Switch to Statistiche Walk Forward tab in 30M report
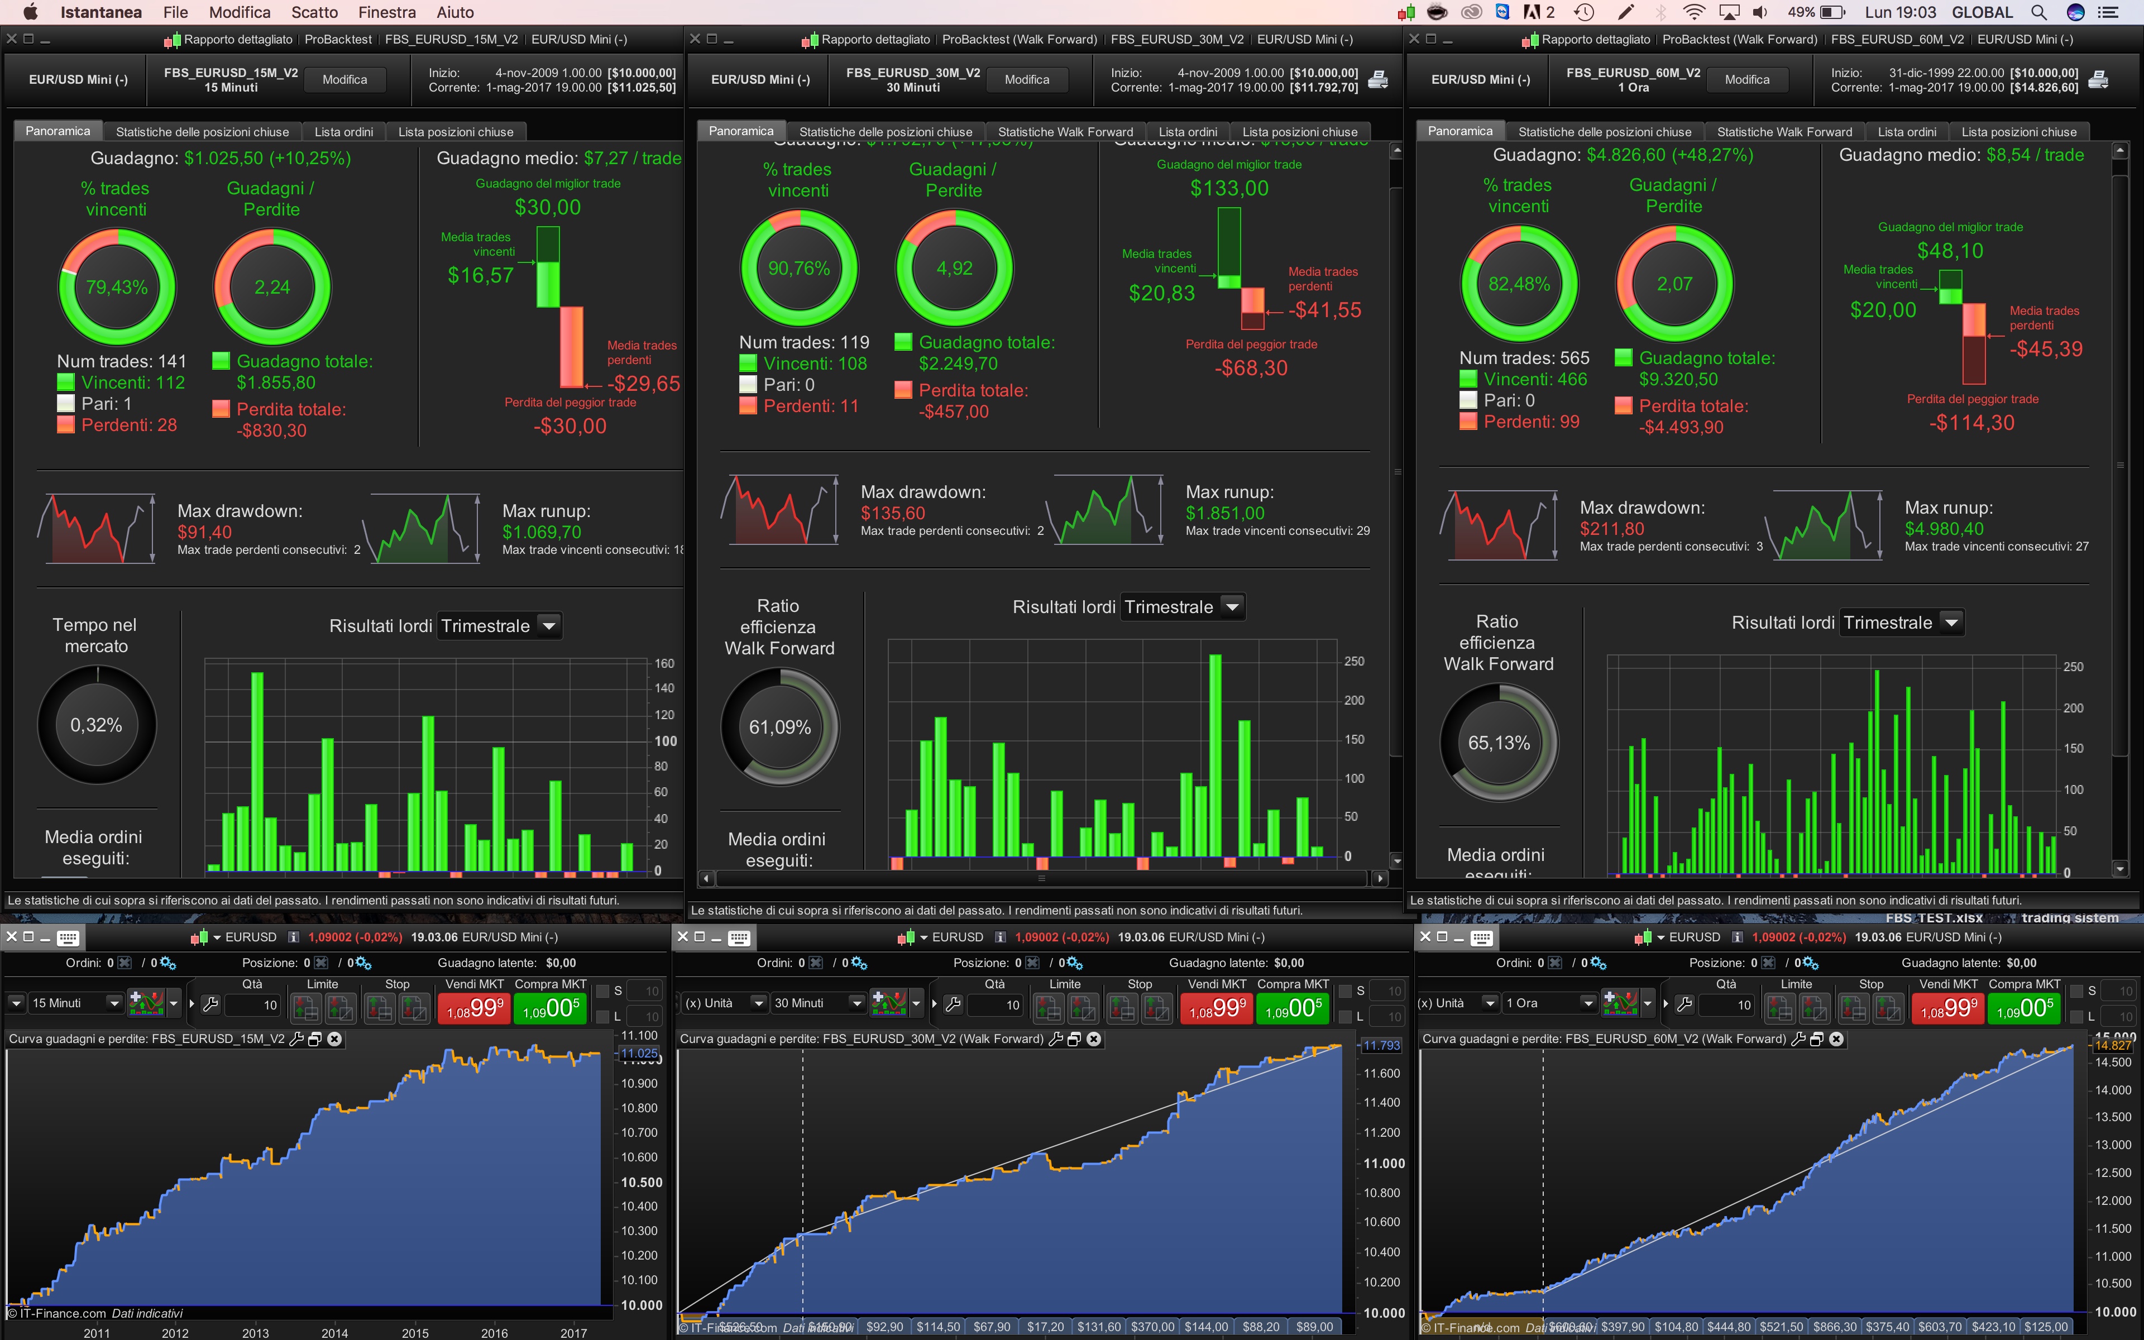This screenshot has width=2144, height=1340. (1065, 131)
